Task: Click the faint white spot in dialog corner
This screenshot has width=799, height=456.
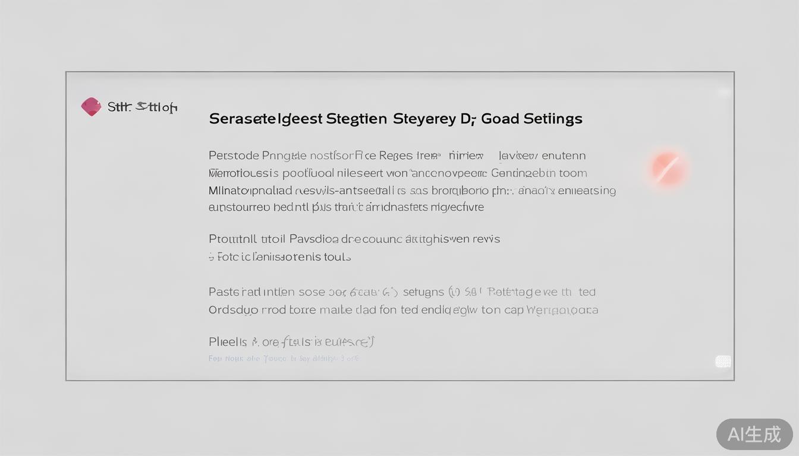Action: (723, 93)
